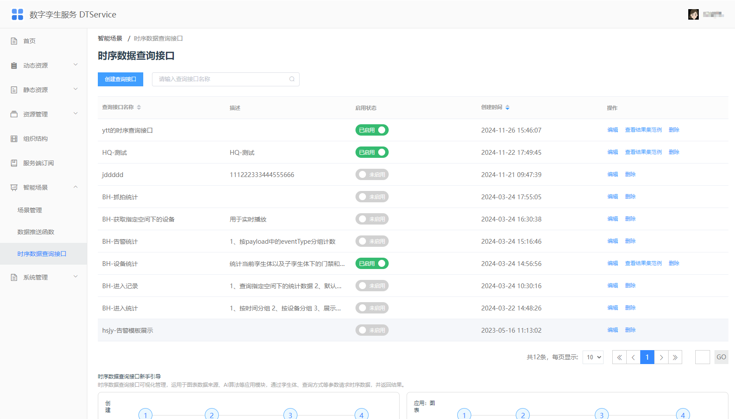
Task: Click 智能场景 breadcrumb link
Action: pos(110,38)
